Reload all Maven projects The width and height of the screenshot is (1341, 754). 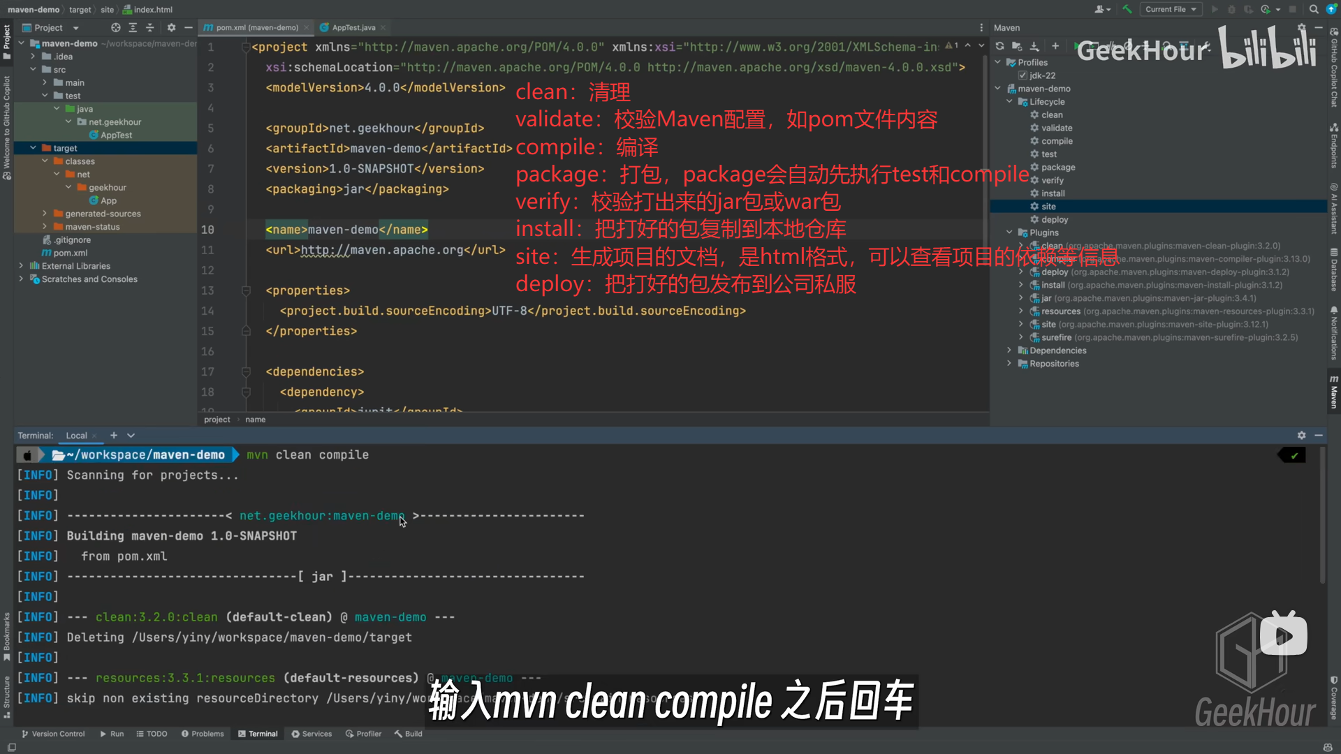pyautogui.click(x=999, y=46)
